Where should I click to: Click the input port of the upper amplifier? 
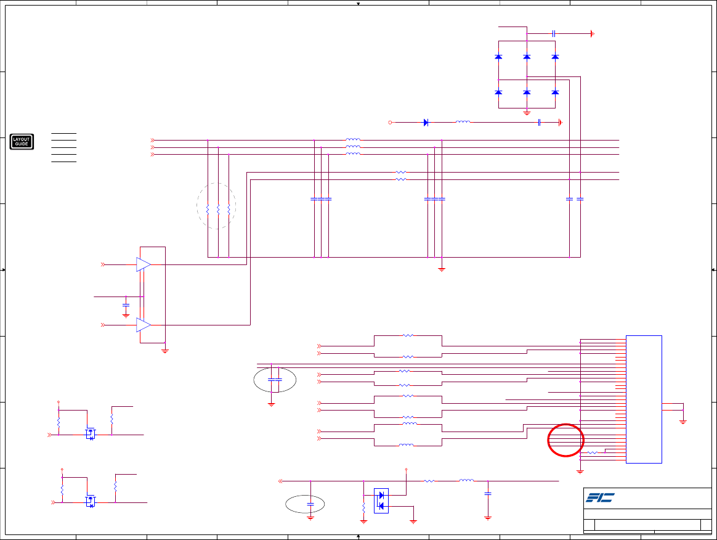(103, 264)
